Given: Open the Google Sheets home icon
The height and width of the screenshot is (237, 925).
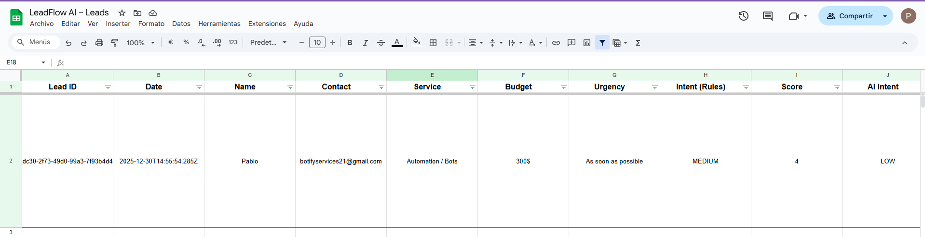Looking at the screenshot, I should pyautogui.click(x=16, y=18).
